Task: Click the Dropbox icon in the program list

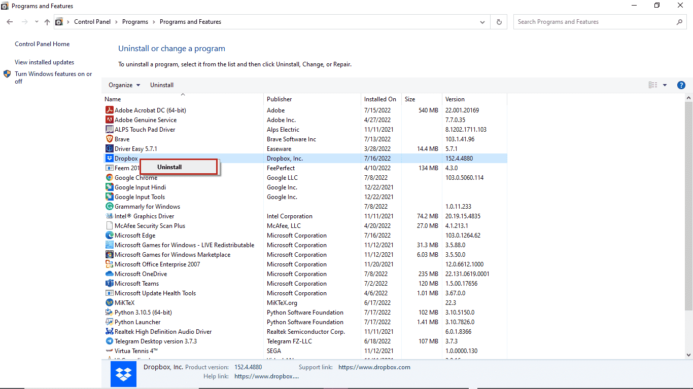Action: pos(109,158)
